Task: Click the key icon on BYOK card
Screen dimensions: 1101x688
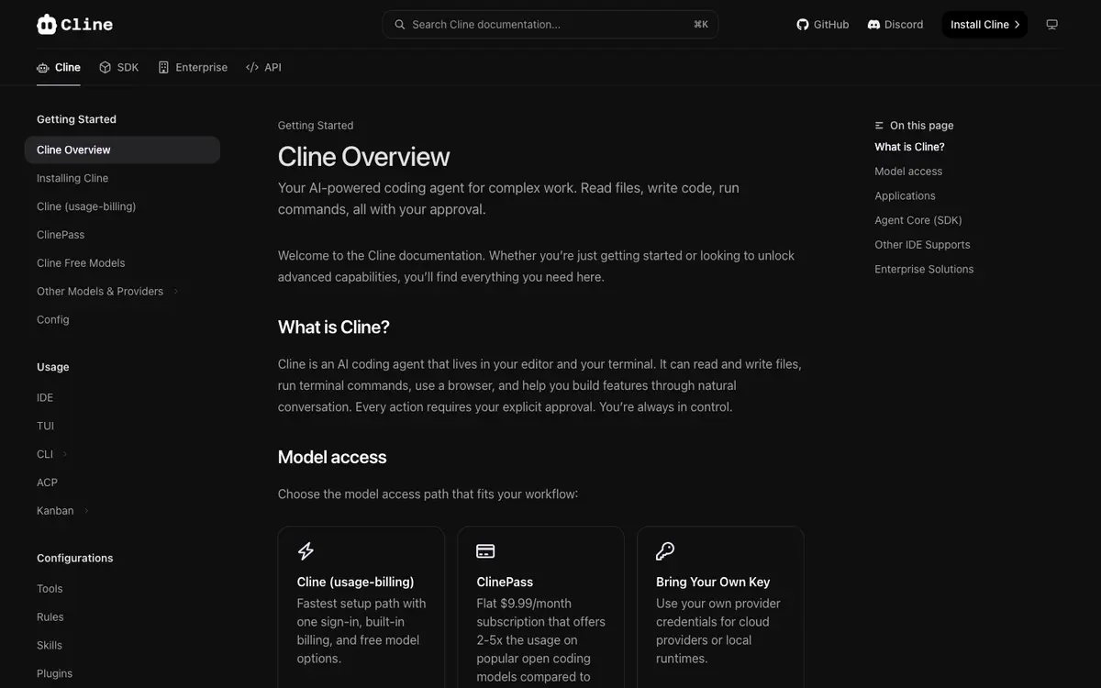Action: click(665, 551)
